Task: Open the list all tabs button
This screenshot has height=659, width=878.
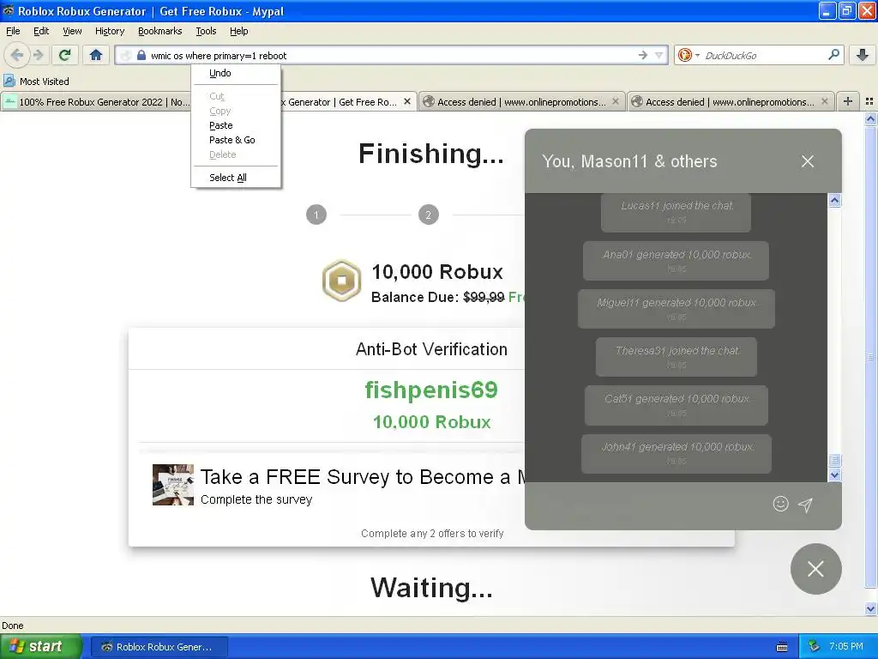Action: pyautogui.click(x=869, y=101)
